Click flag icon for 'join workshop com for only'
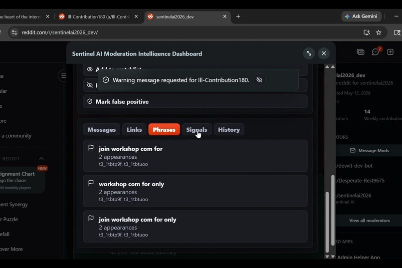Screen dimensions: 402x268 [x=91, y=218]
